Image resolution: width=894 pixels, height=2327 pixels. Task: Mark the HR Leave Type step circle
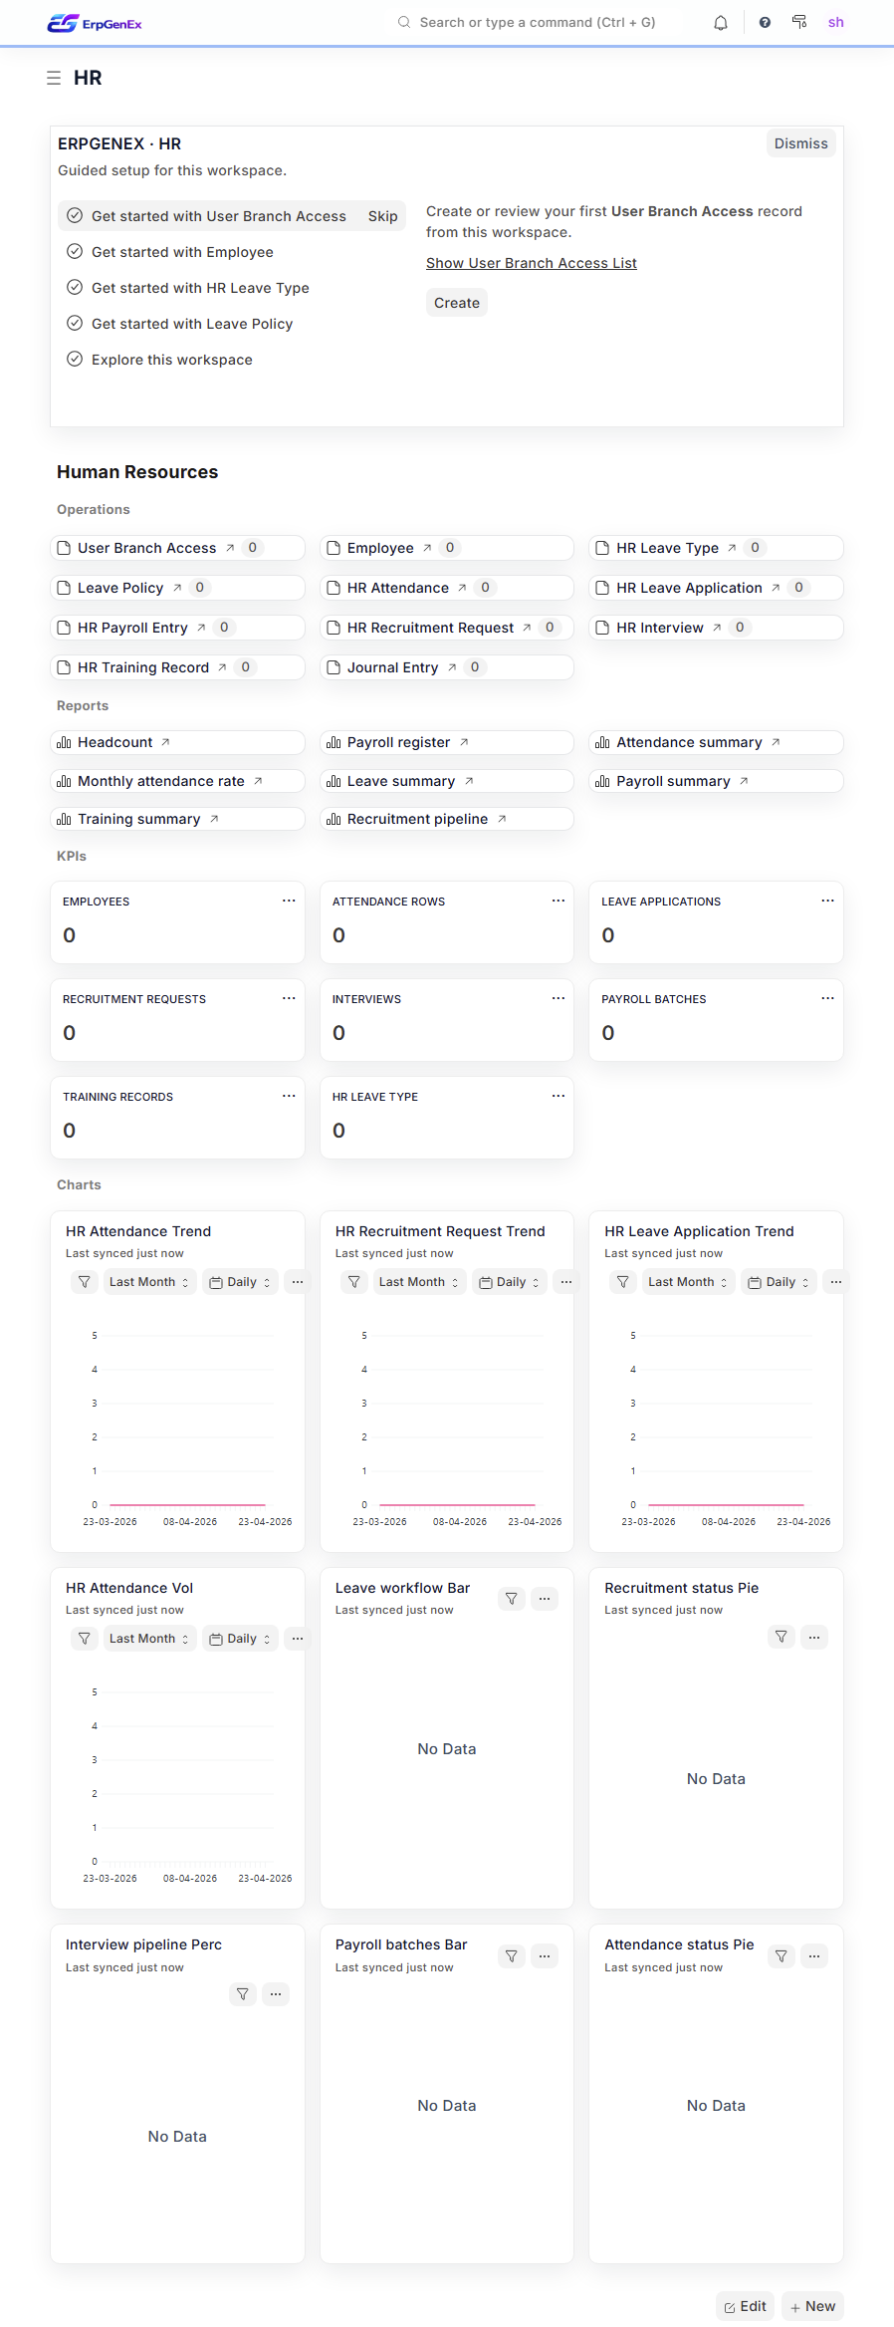pyautogui.click(x=75, y=288)
